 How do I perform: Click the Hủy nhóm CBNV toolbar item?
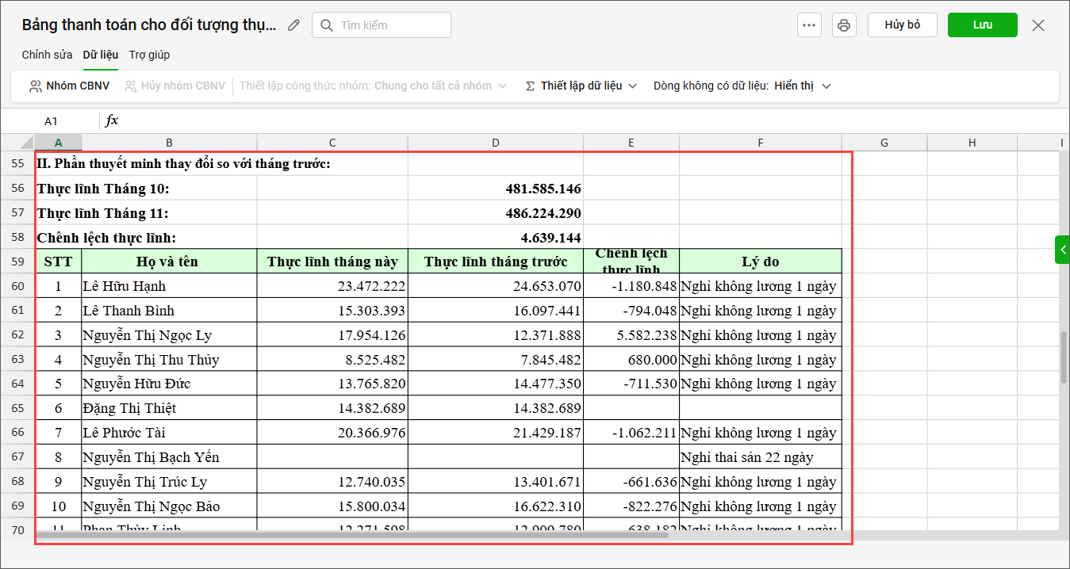[174, 86]
